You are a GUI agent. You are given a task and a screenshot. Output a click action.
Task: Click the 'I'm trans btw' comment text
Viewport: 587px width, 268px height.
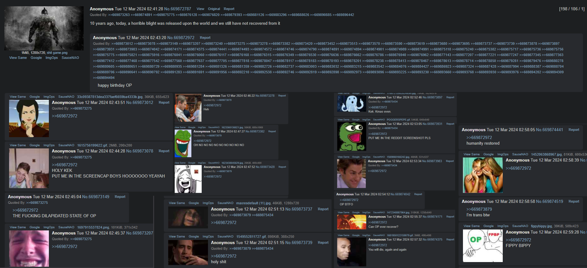point(478,215)
